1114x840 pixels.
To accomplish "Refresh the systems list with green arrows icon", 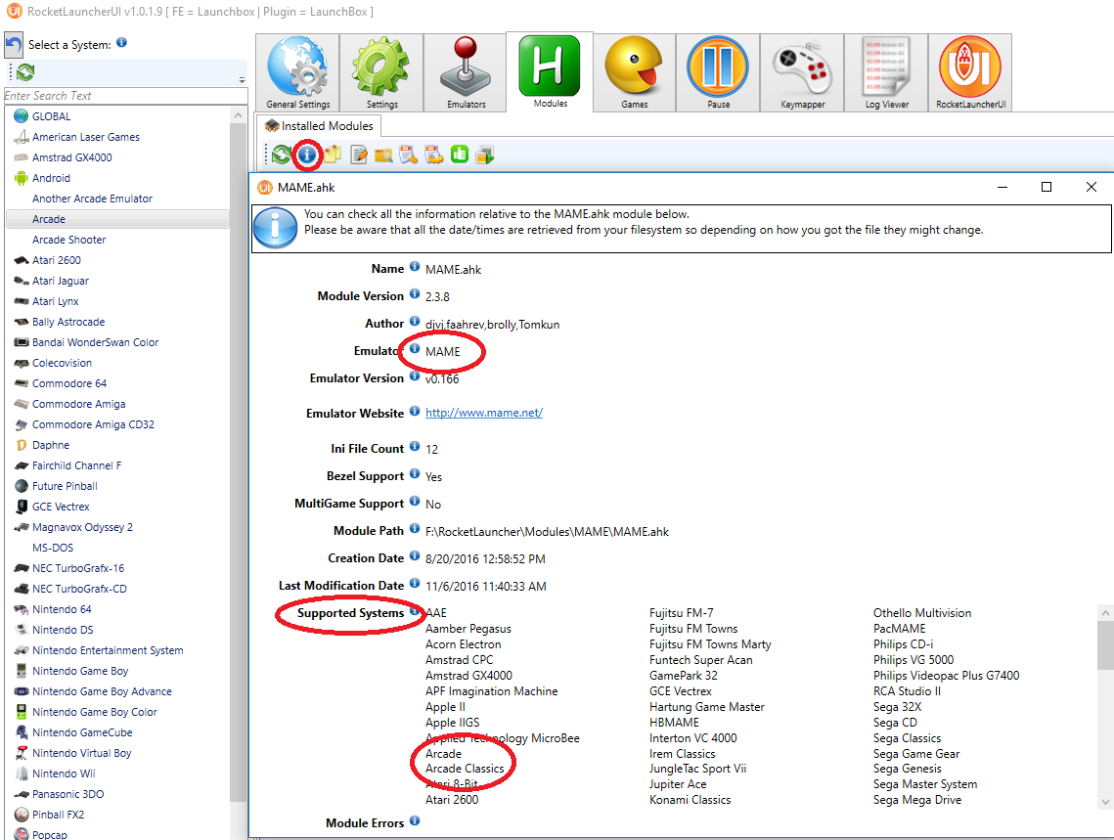I will pyautogui.click(x=25, y=71).
